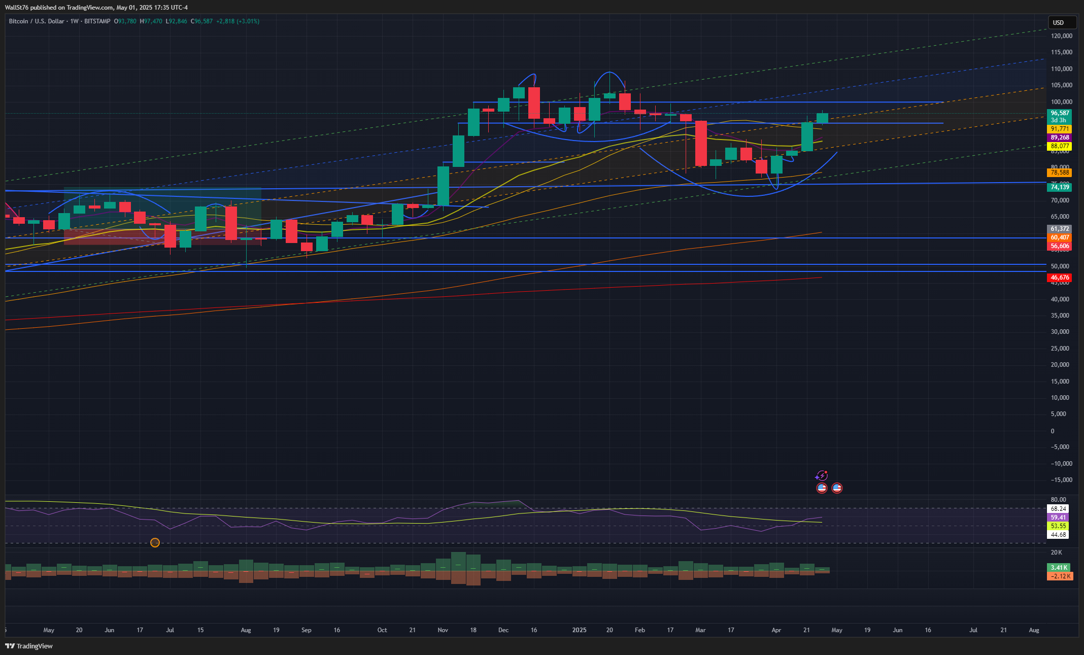Click the orange -2.12K volume label
1084x655 pixels.
point(1060,576)
